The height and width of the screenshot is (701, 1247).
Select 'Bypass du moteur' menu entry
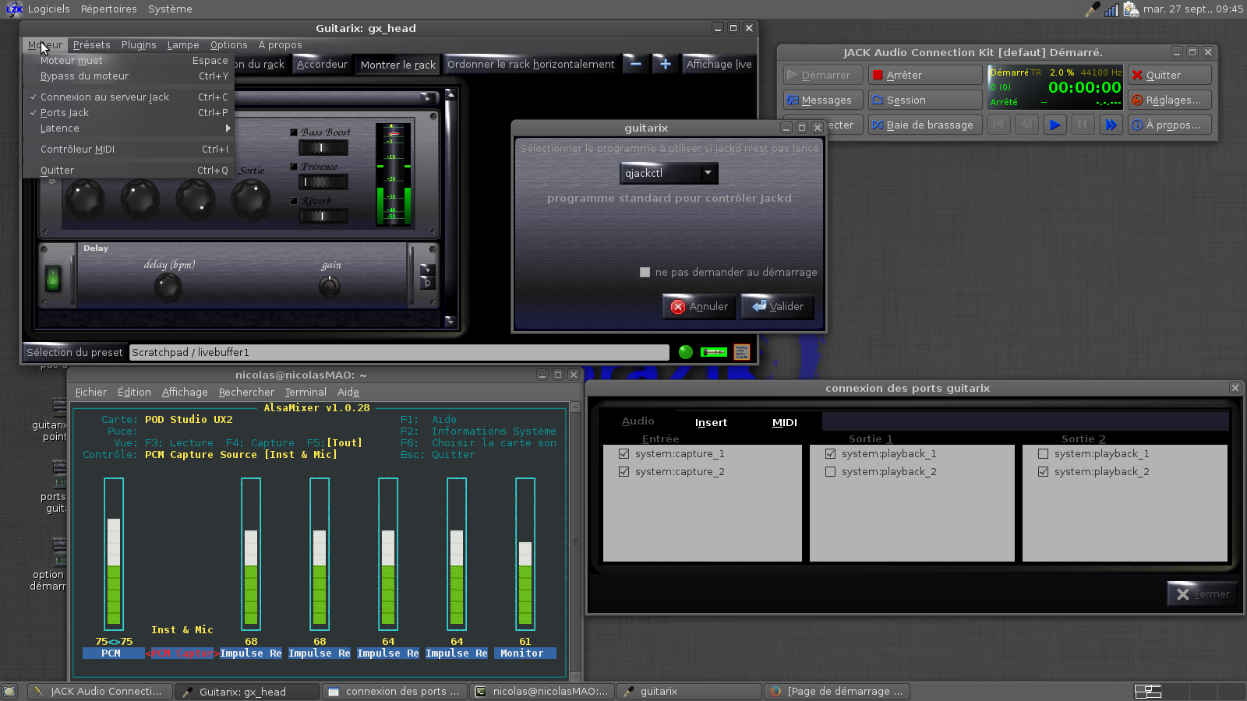pos(129,76)
